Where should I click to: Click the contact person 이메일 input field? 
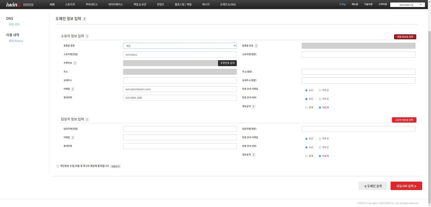tap(180, 137)
